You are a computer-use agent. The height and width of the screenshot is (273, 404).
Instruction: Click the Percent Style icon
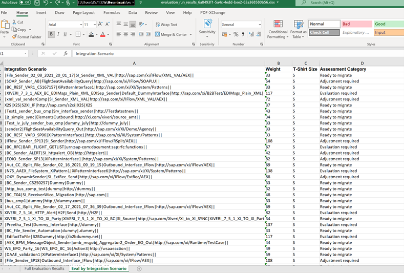(236, 34)
